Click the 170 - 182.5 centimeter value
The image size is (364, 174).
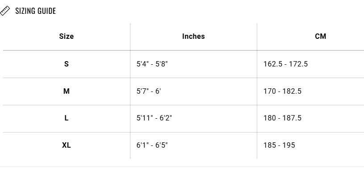[283, 91]
